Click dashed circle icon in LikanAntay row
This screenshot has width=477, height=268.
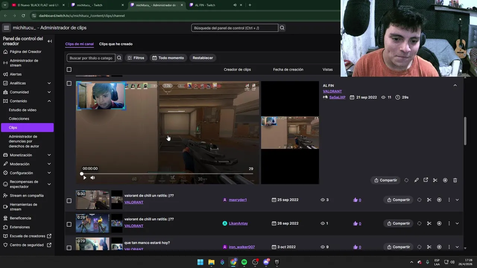419,223
